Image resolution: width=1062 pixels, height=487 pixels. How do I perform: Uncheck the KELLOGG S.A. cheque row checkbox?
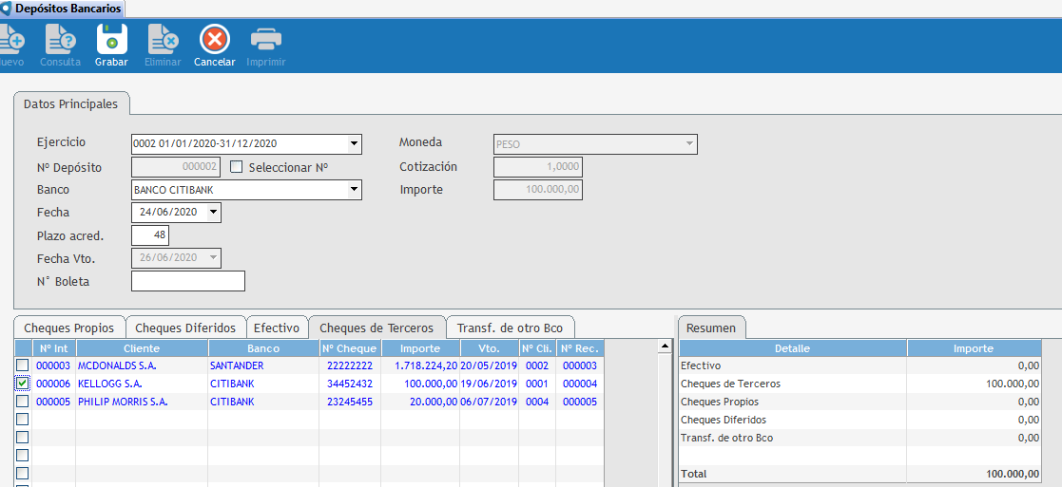22,384
